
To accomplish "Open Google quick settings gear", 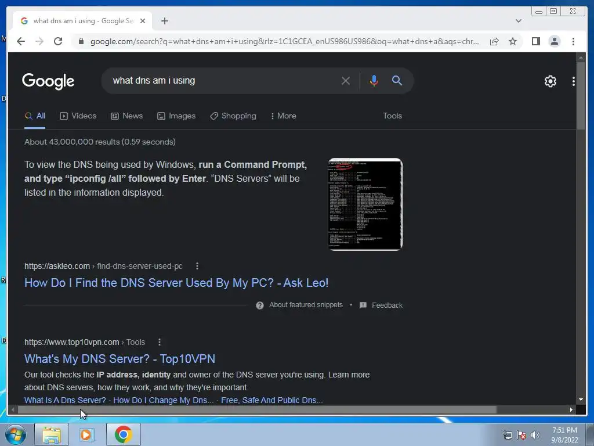I will click(x=550, y=81).
